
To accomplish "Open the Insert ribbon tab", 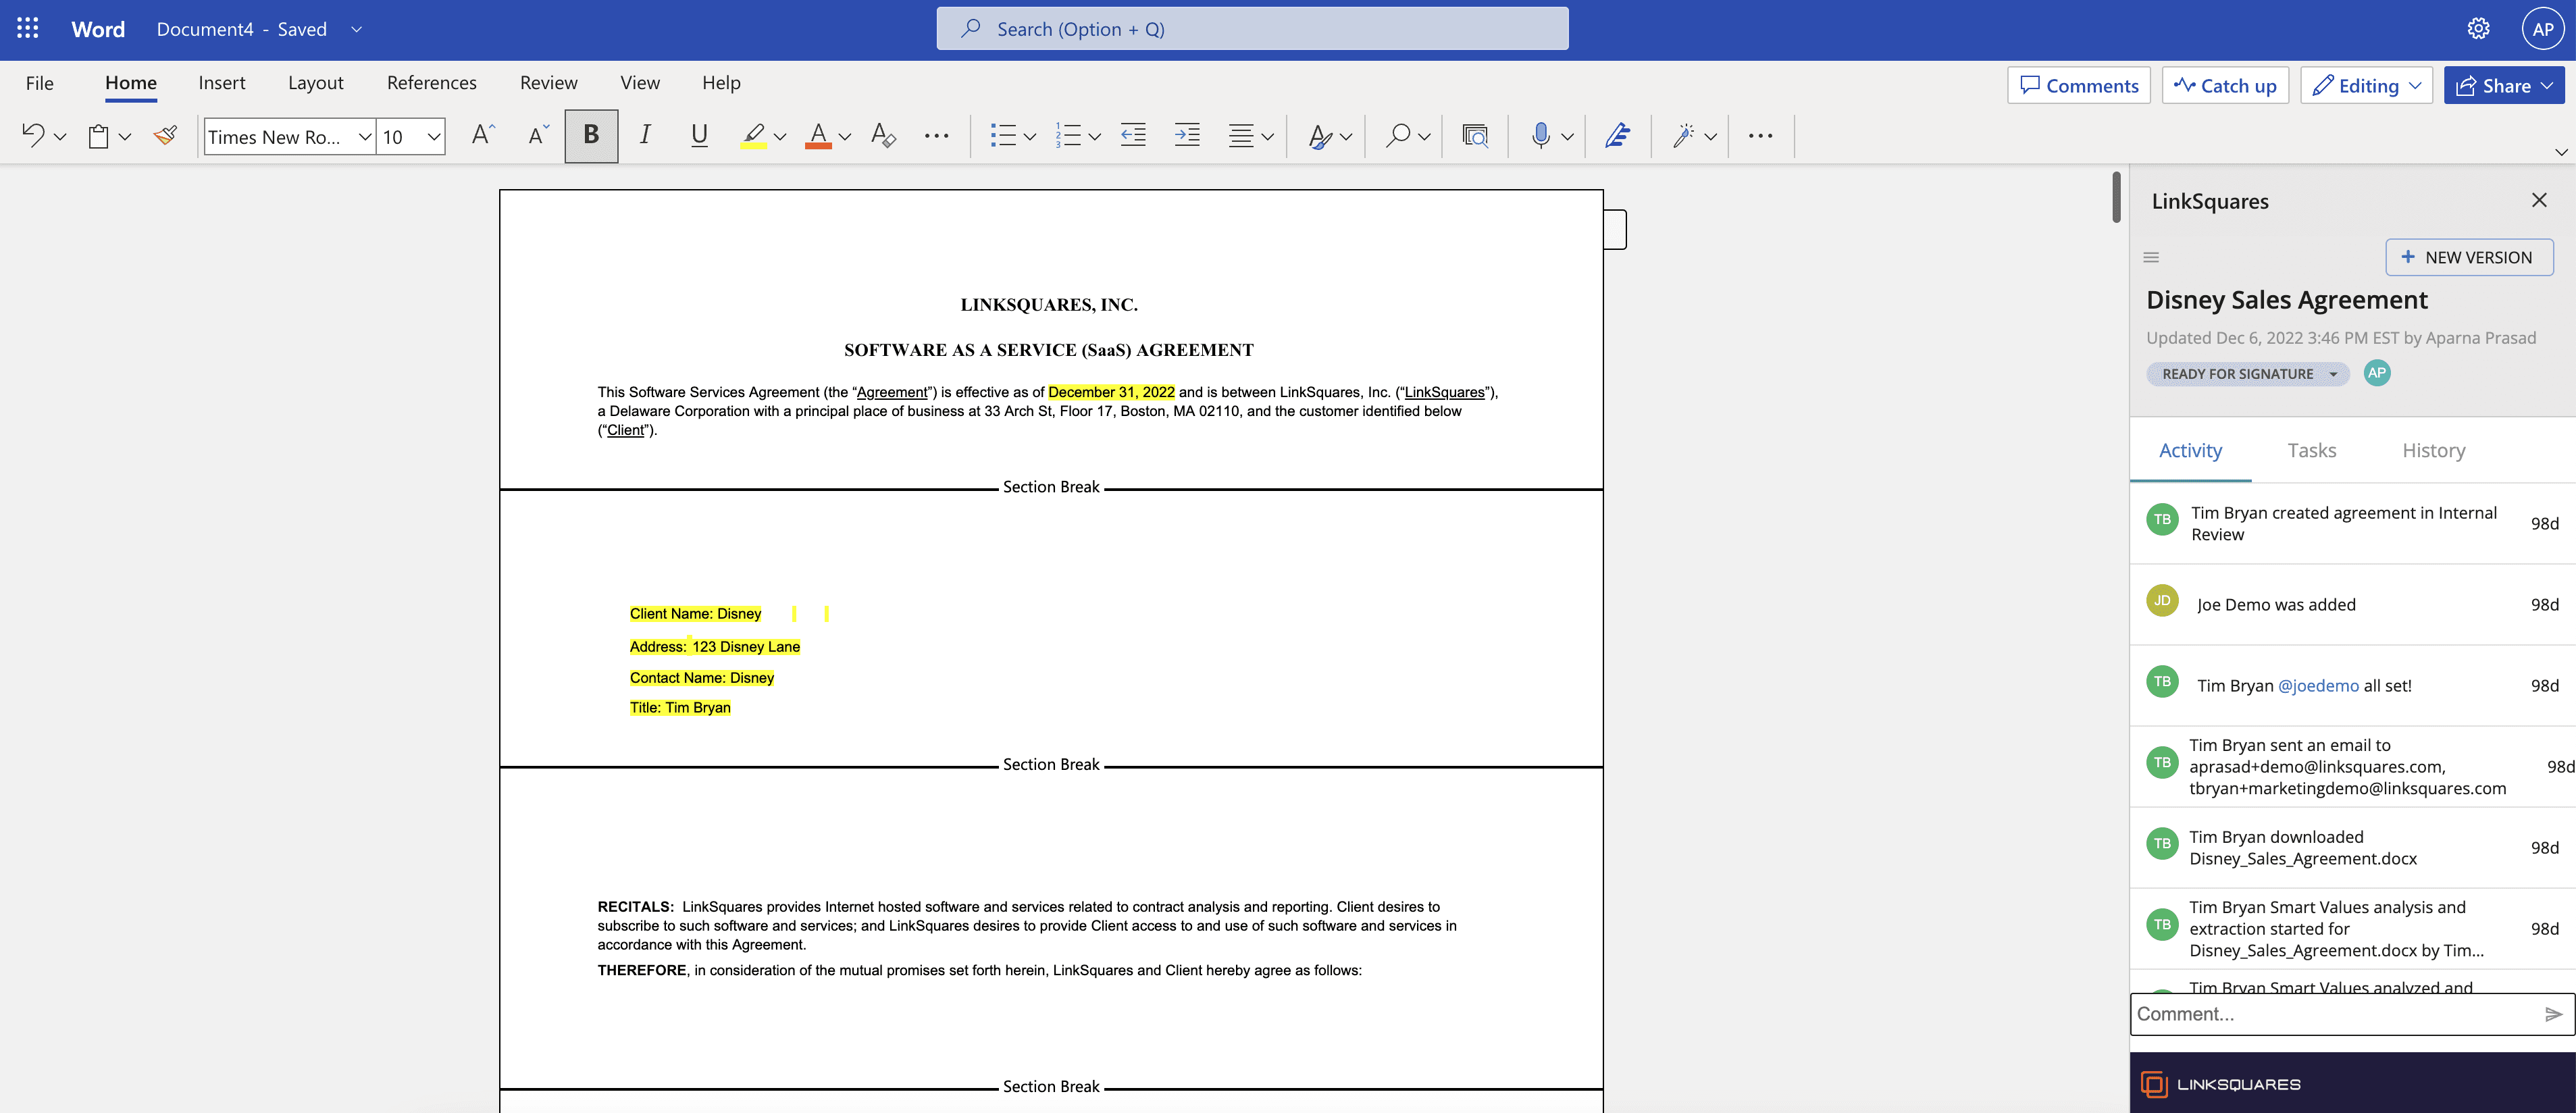I will point(222,83).
